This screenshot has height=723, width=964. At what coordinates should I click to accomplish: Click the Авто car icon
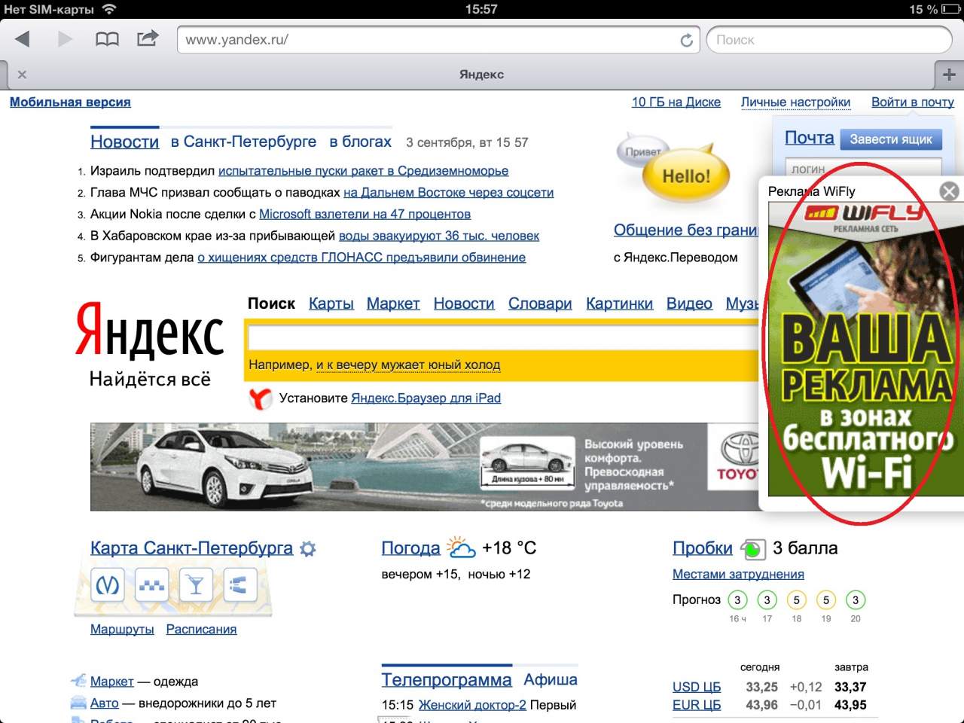pyautogui.click(x=78, y=703)
